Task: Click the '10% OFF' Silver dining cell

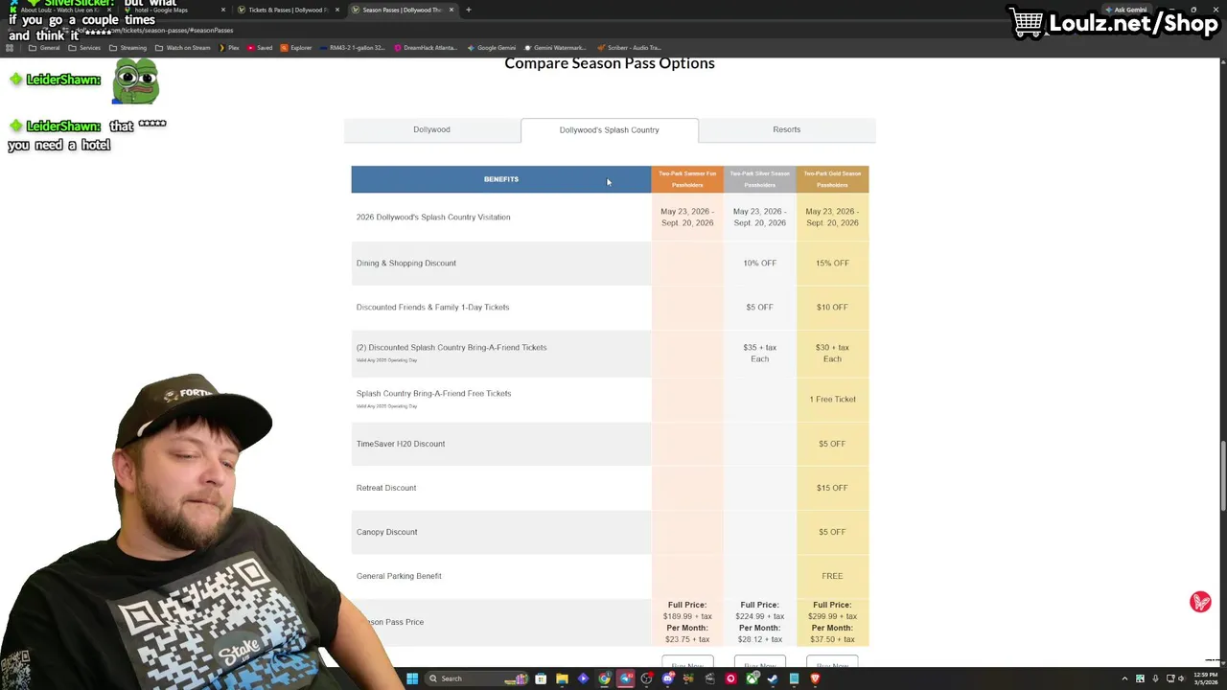Action: point(760,264)
